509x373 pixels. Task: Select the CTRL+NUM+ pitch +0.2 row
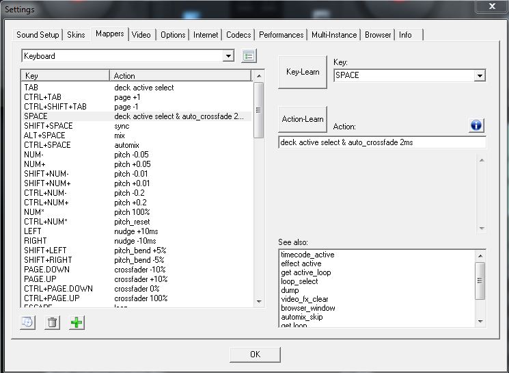[137, 203]
